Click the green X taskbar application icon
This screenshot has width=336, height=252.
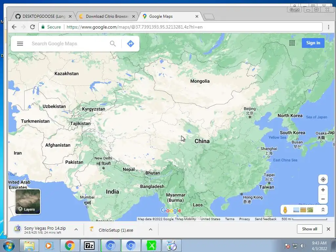(151, 245)
